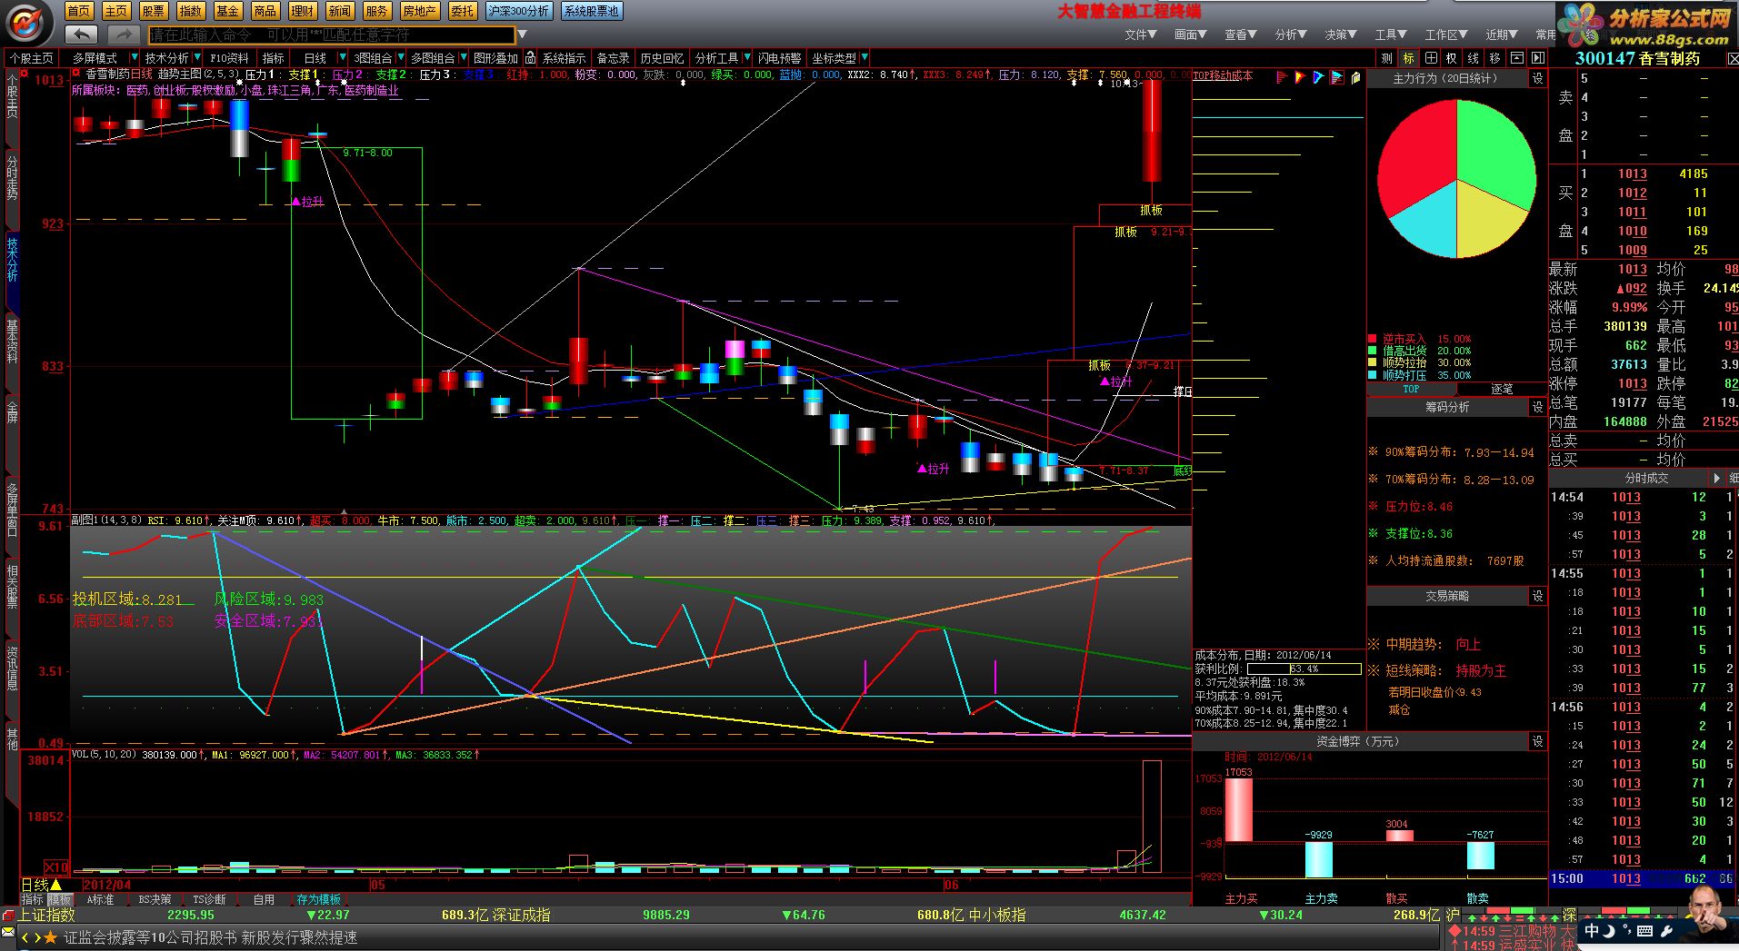Click the 沪深300分析 button
1739x951 pixels.
518,11
